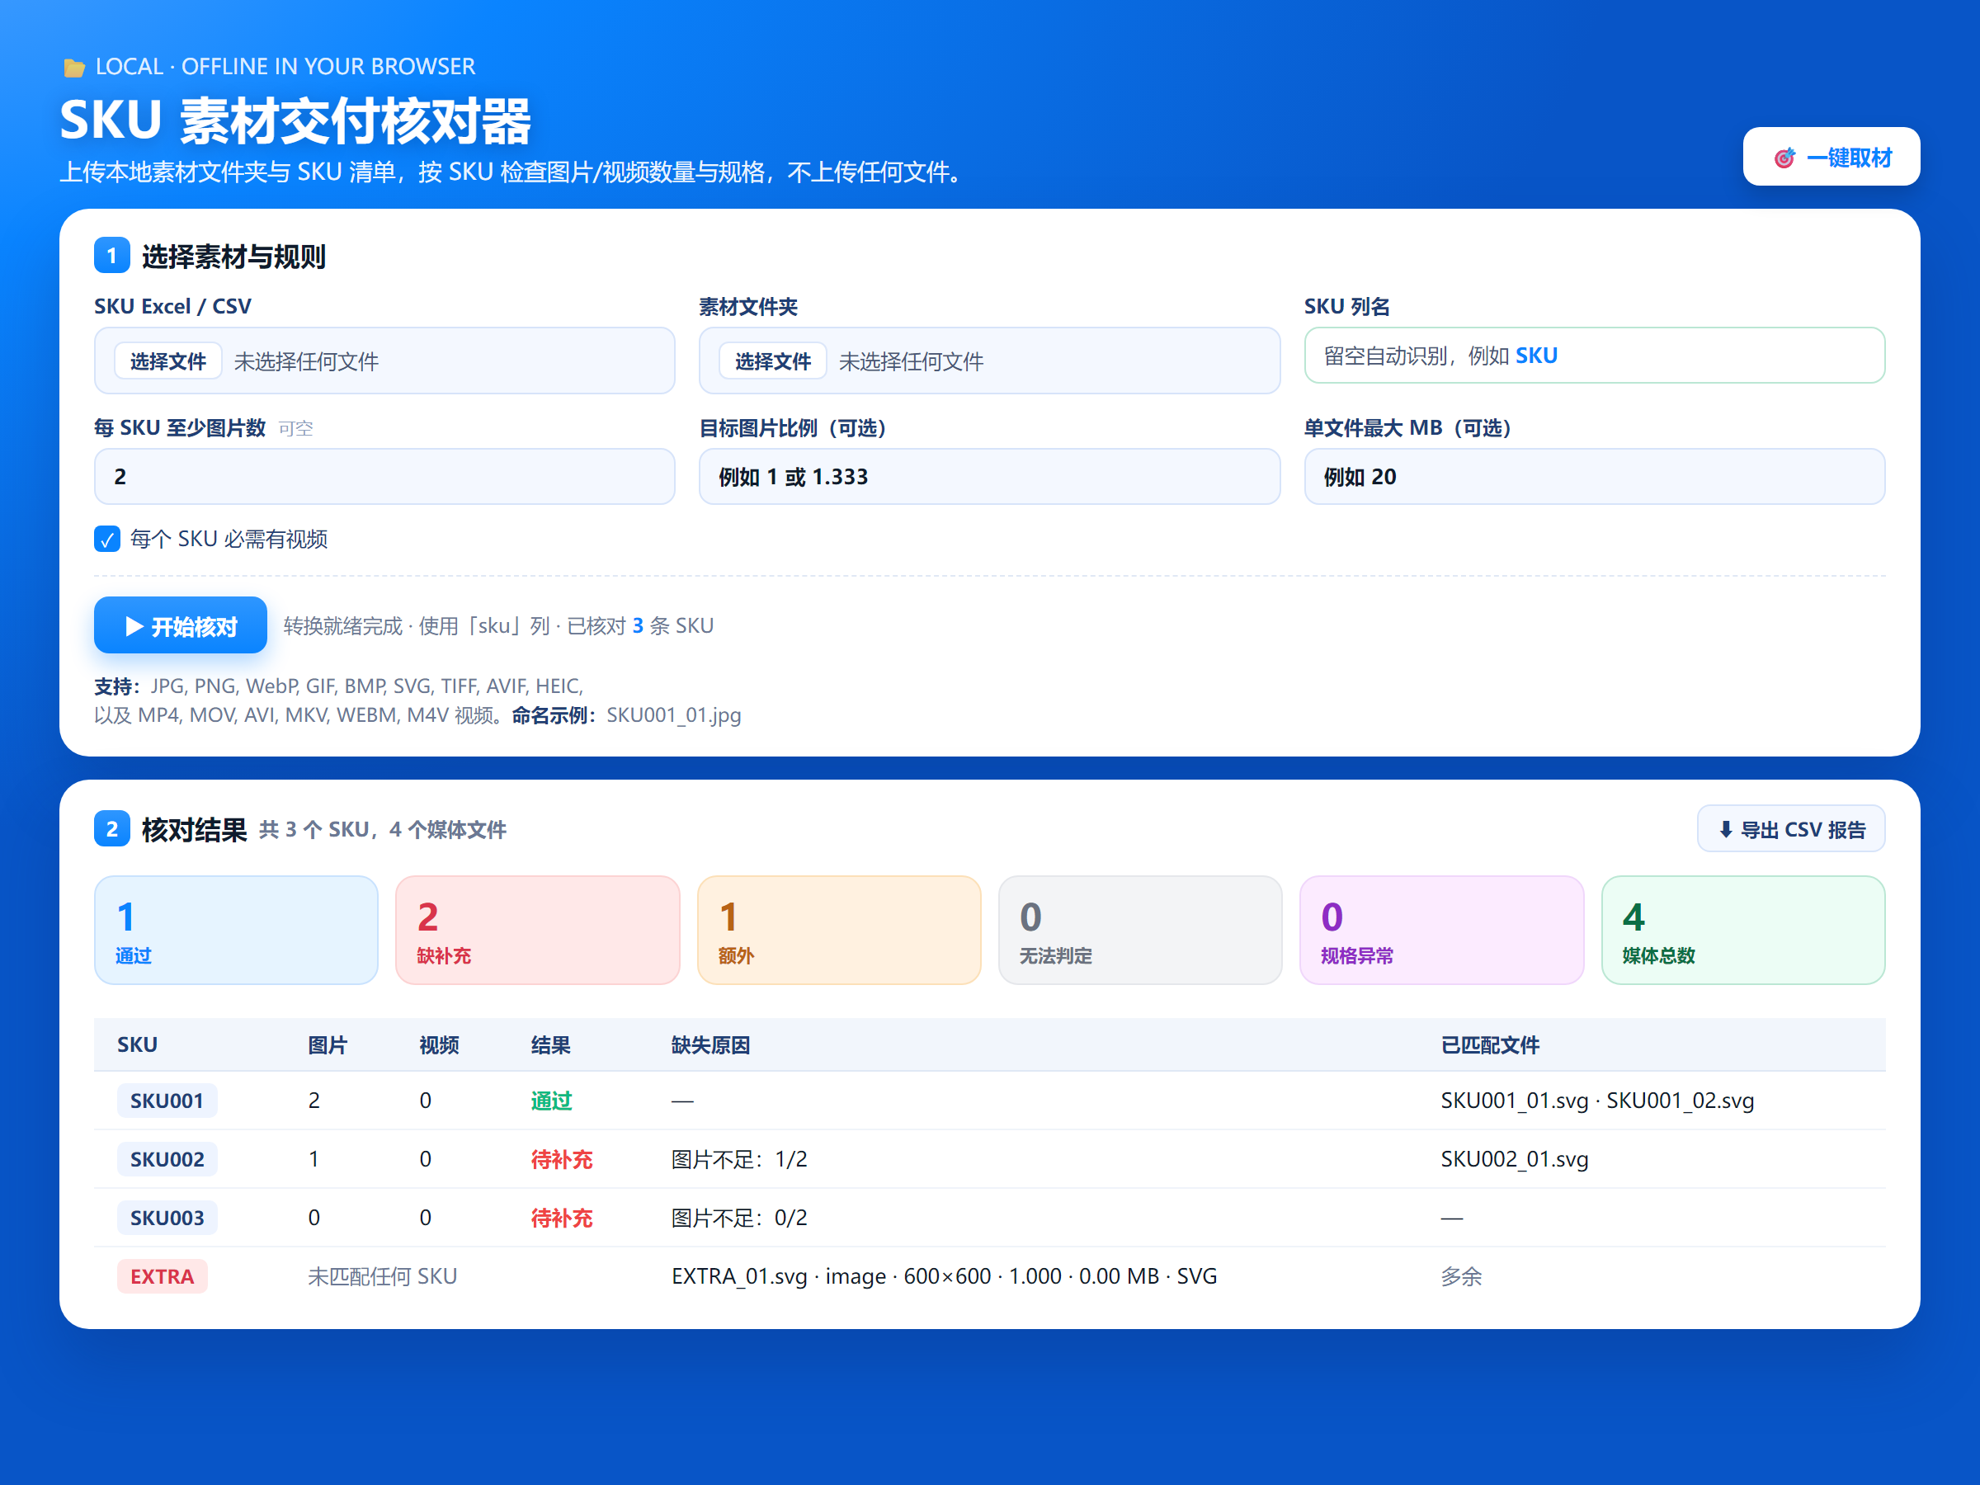Click the SKU001 tag
The width and height of the screenshot is (1980, 1485).
pyautogui.click(x=167, y=1101)
